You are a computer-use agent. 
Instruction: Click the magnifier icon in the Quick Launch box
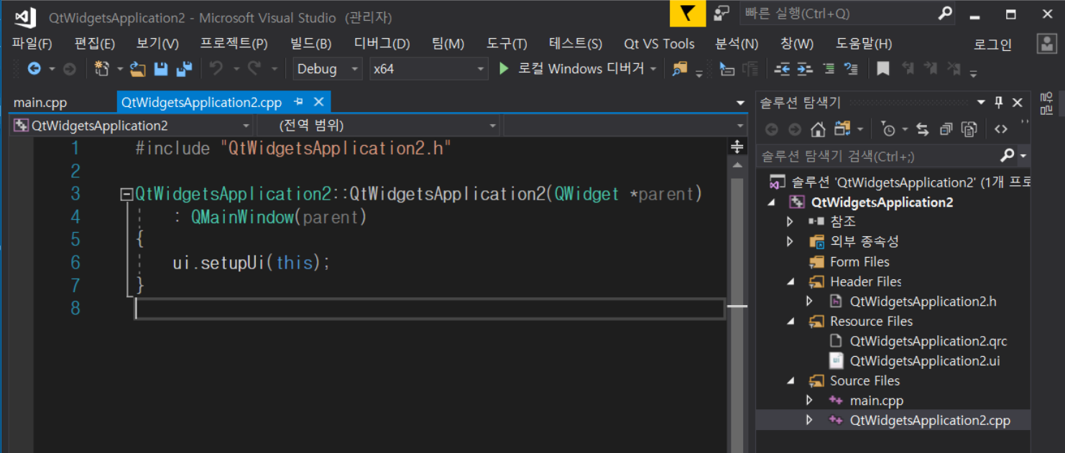tap(946, 13)
